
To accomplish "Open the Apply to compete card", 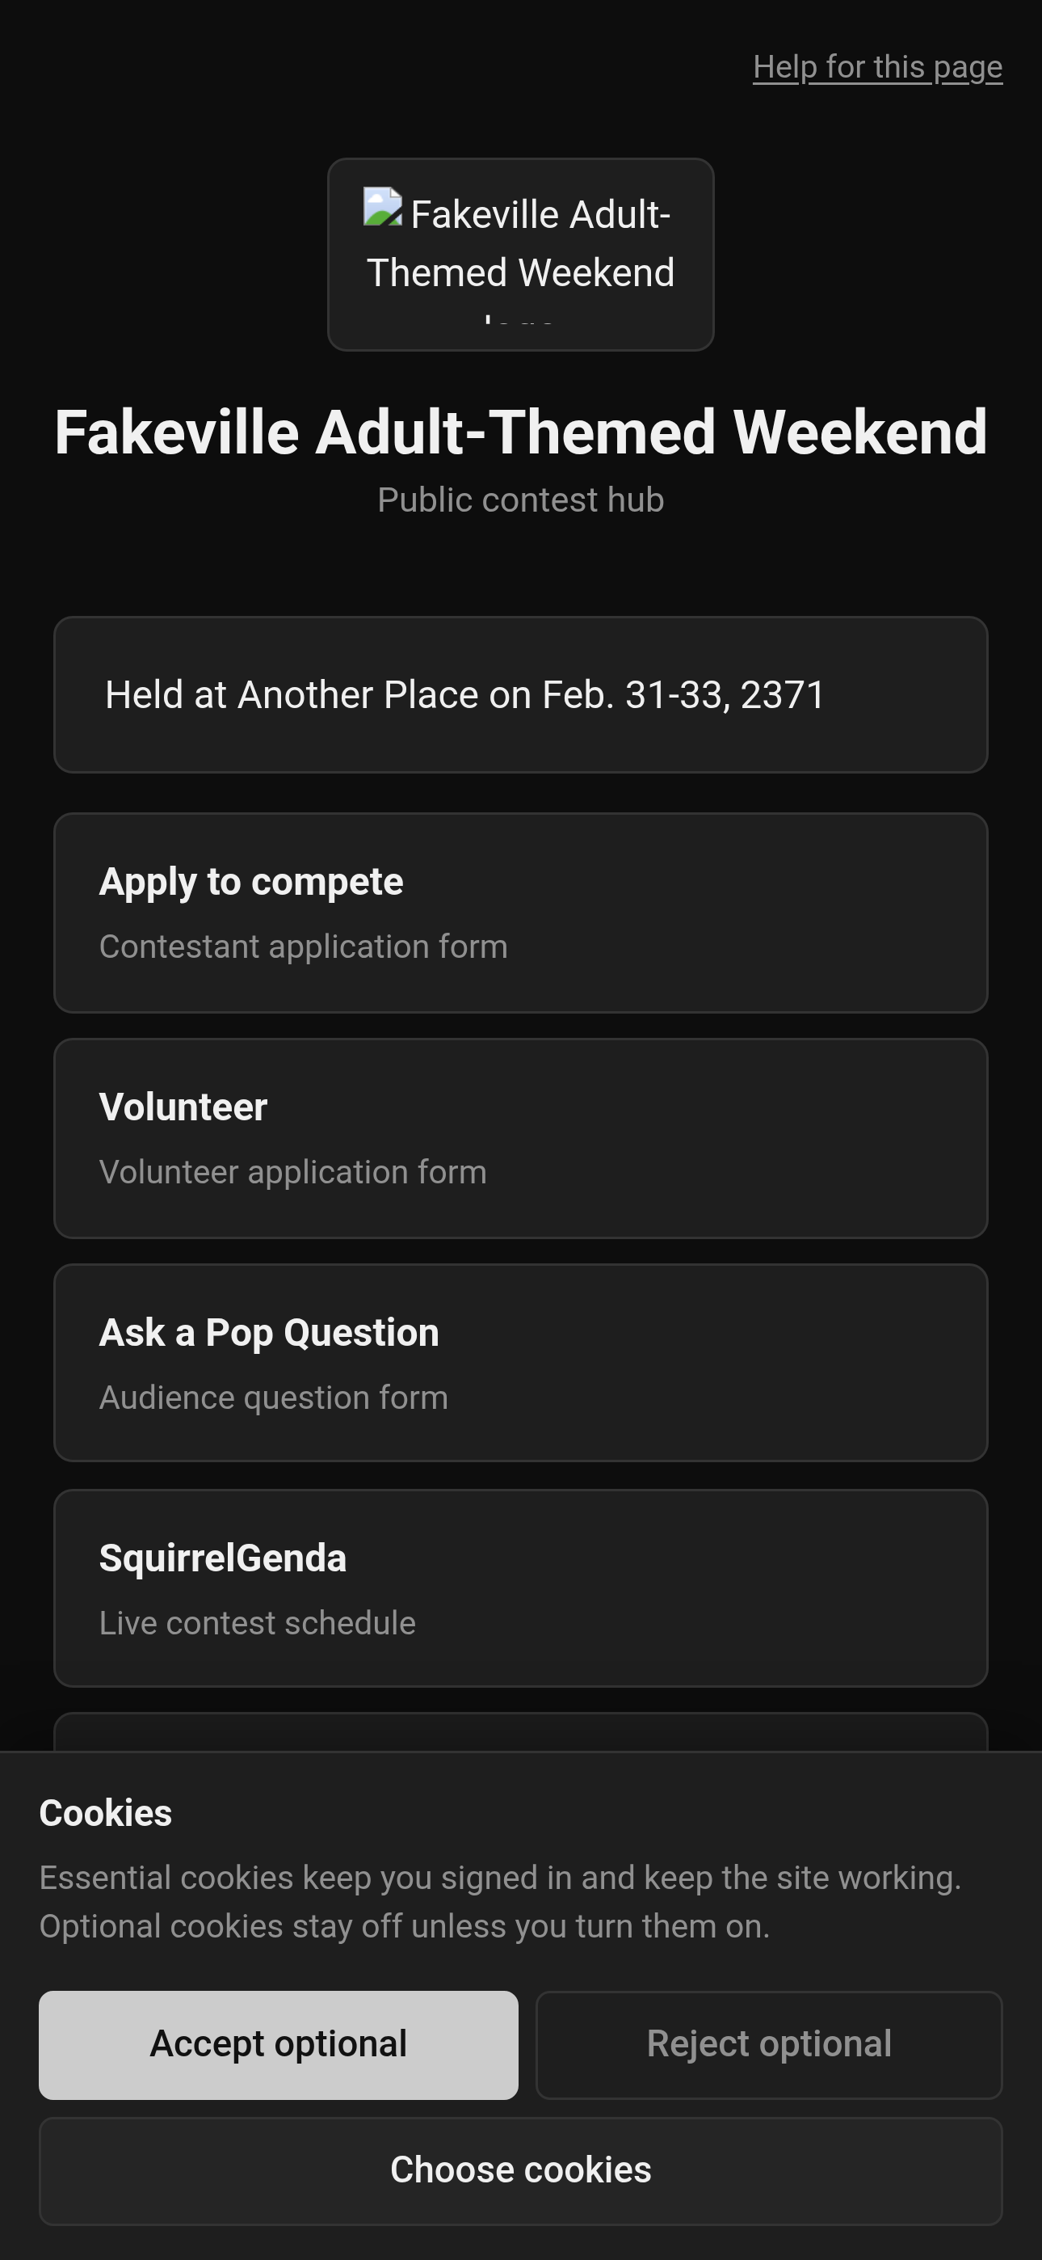I will (x=521, y=913).
